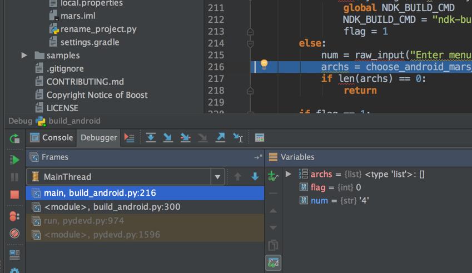Viewport: 472px width, 273px height.
Task: Select the num variable row
Action: 377,201
